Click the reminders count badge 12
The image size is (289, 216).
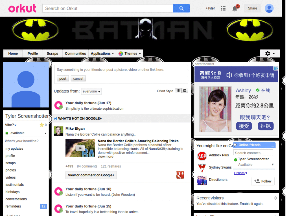pos(43,206)
